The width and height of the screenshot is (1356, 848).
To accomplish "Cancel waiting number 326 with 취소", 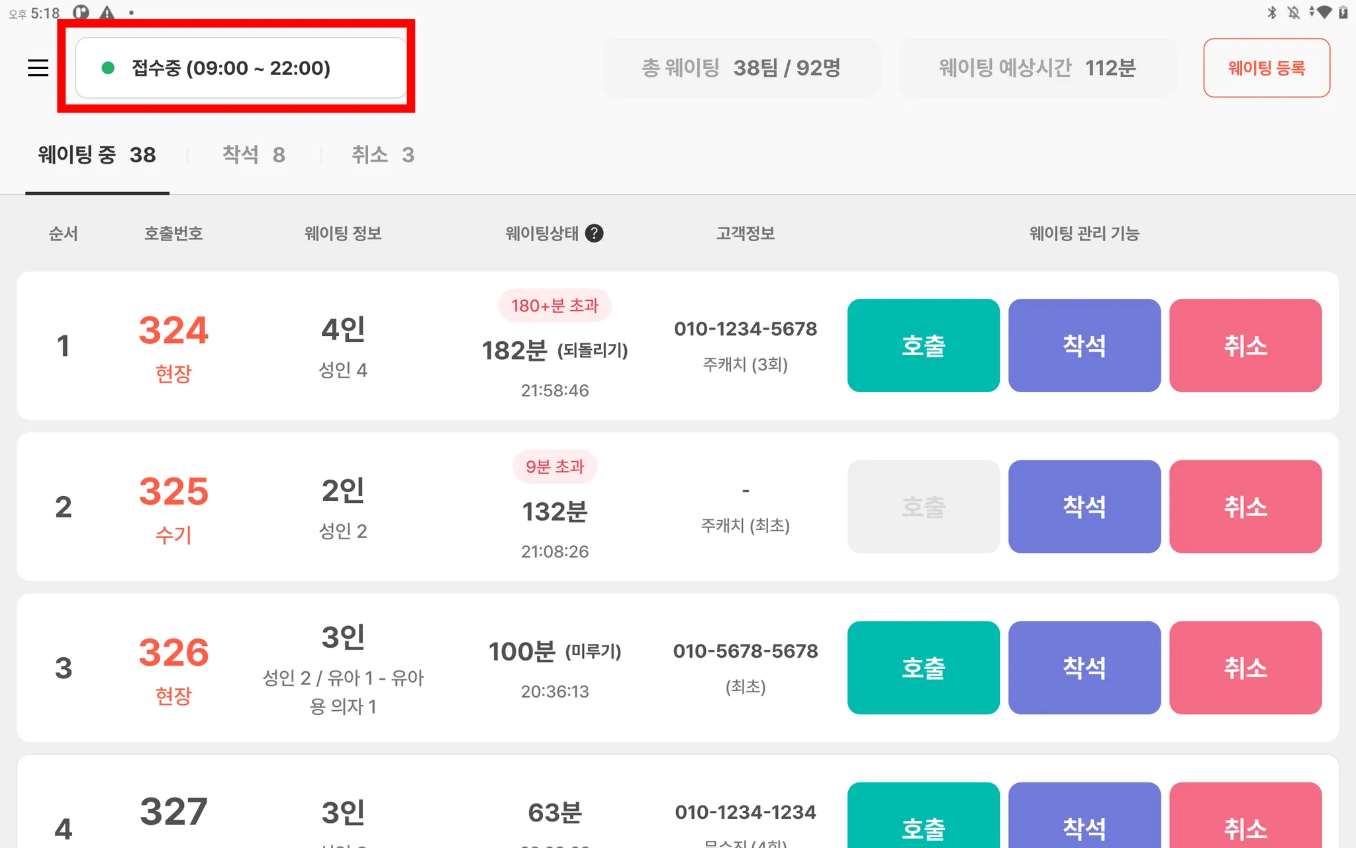I will 1245,668.
